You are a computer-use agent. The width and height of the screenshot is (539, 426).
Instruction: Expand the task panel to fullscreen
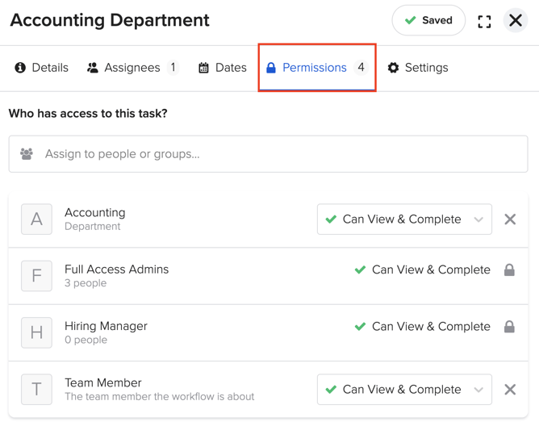484,22
